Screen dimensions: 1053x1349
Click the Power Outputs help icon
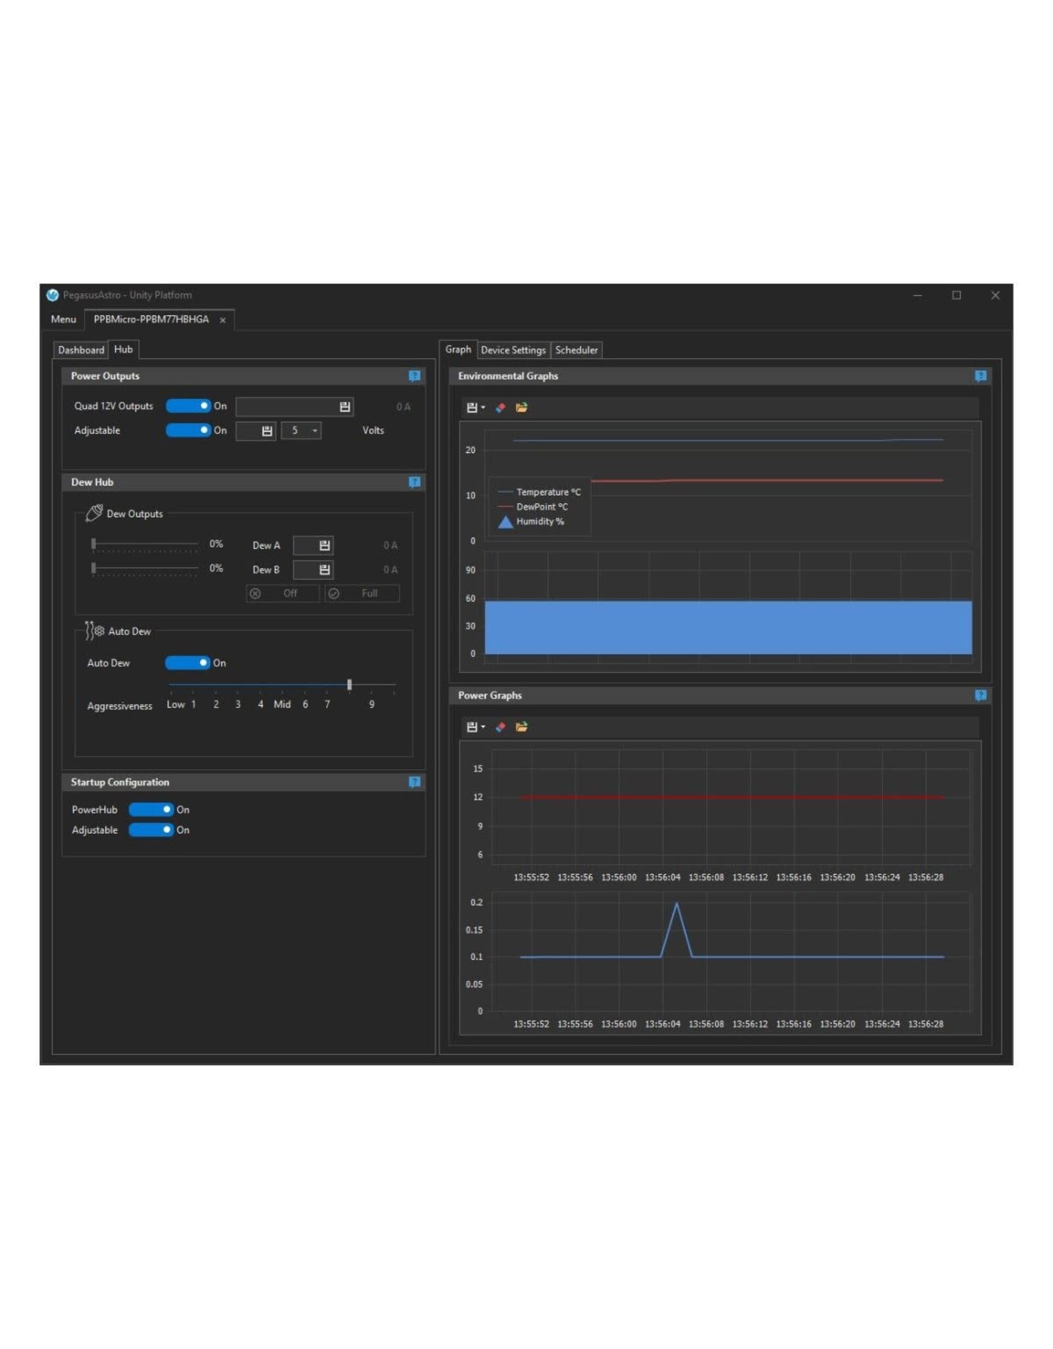point(414,375)
